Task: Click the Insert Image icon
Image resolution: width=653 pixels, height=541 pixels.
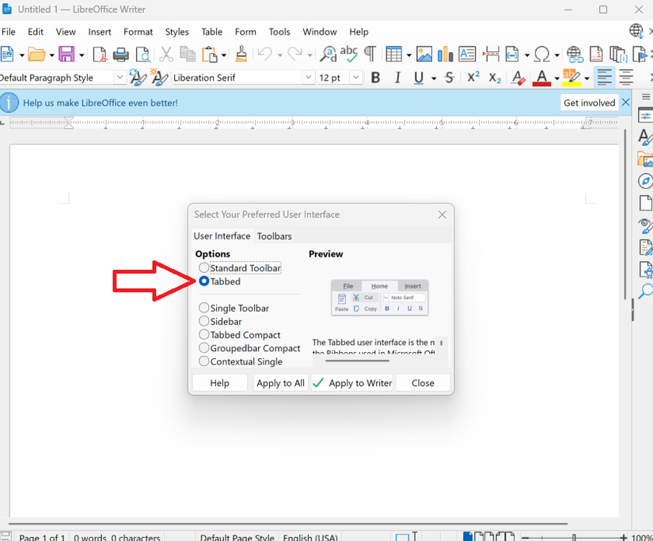Action: pos(424,54)
